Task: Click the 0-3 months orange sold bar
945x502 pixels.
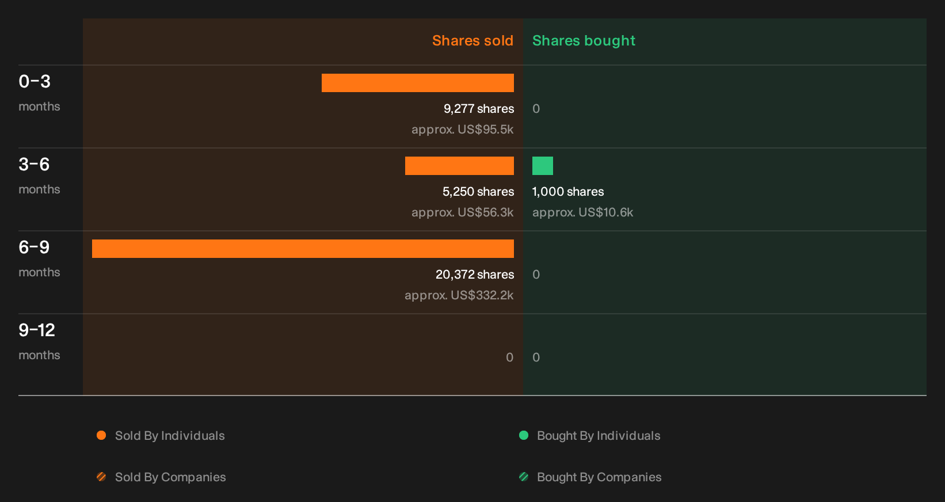Action: click(418, 83)
